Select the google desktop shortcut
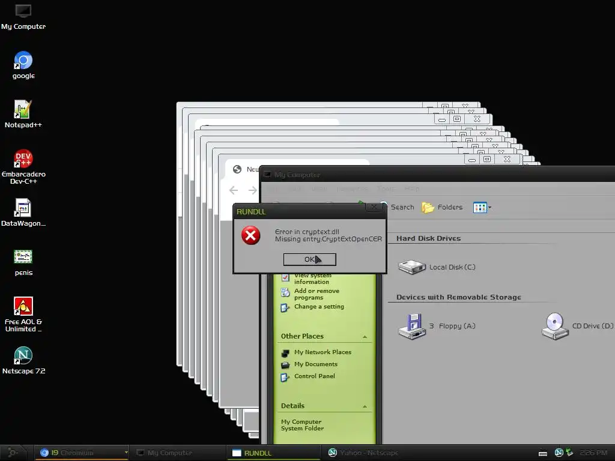 point(23,65)
